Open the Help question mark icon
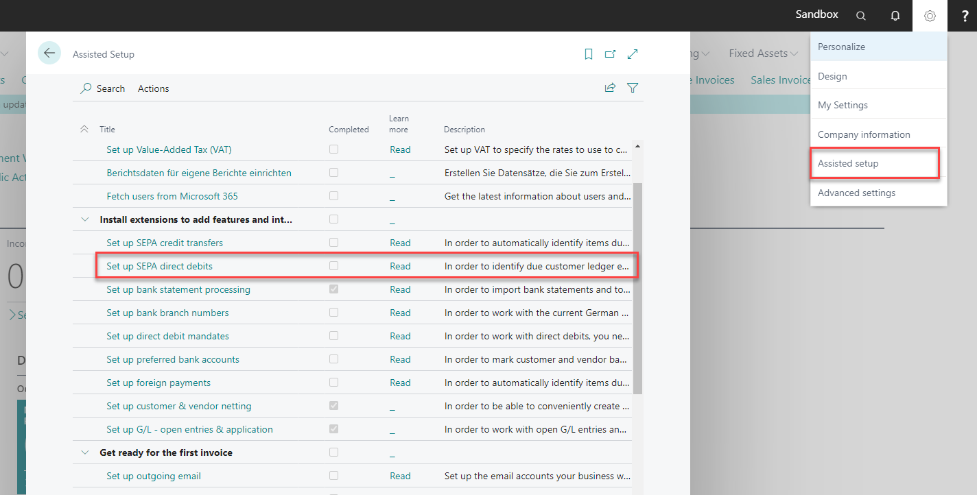 (x=963, y=15)
